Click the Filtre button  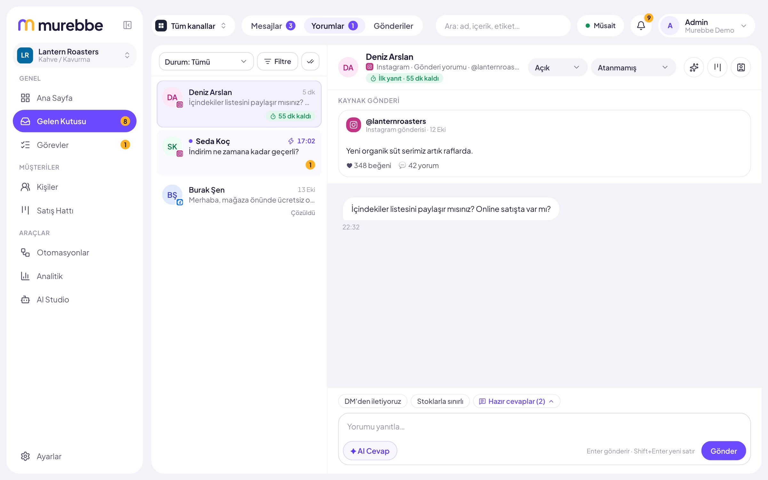(x=277, y=61)
